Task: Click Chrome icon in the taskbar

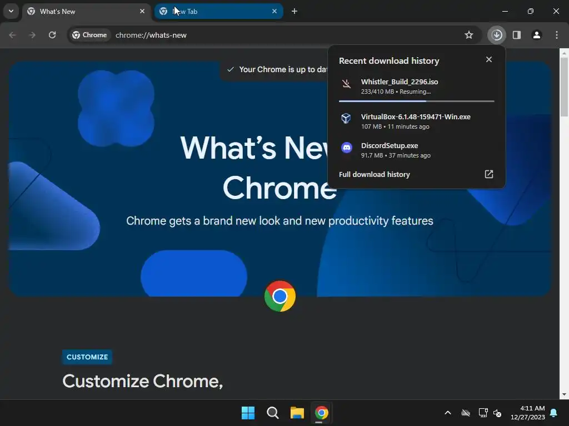Action: [321, 413]
